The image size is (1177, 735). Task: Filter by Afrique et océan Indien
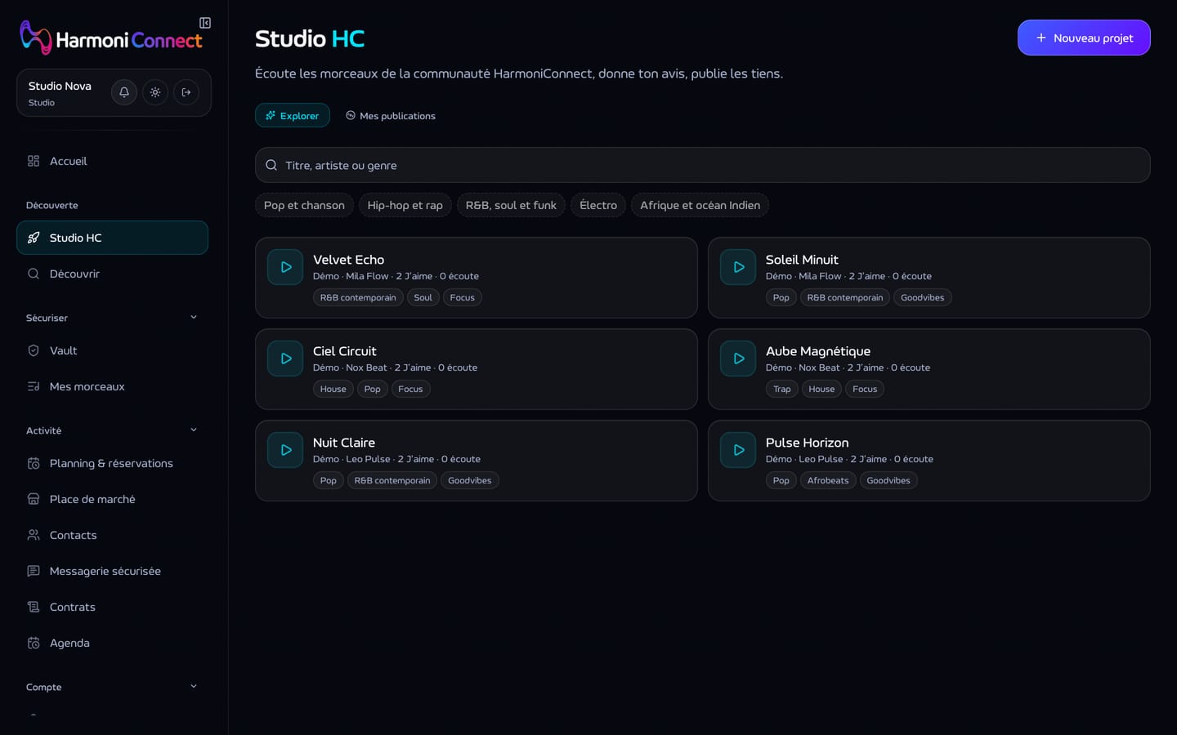700,205
